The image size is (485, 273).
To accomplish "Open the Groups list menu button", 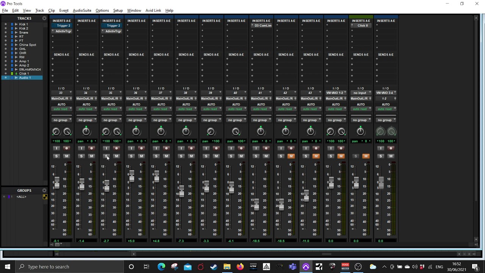I will 44,190.
